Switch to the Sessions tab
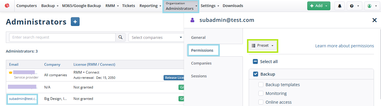The width and height of the screenshot is (381, 106). [199, 76]
